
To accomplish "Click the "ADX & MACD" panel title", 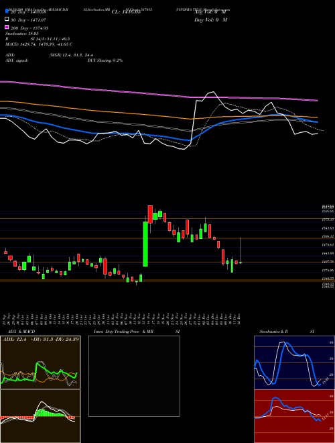I will [21, 332].
